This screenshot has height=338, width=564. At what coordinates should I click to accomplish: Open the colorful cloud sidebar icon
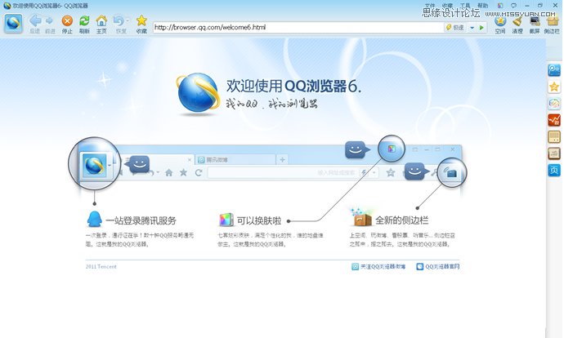(x=554, y=104)
